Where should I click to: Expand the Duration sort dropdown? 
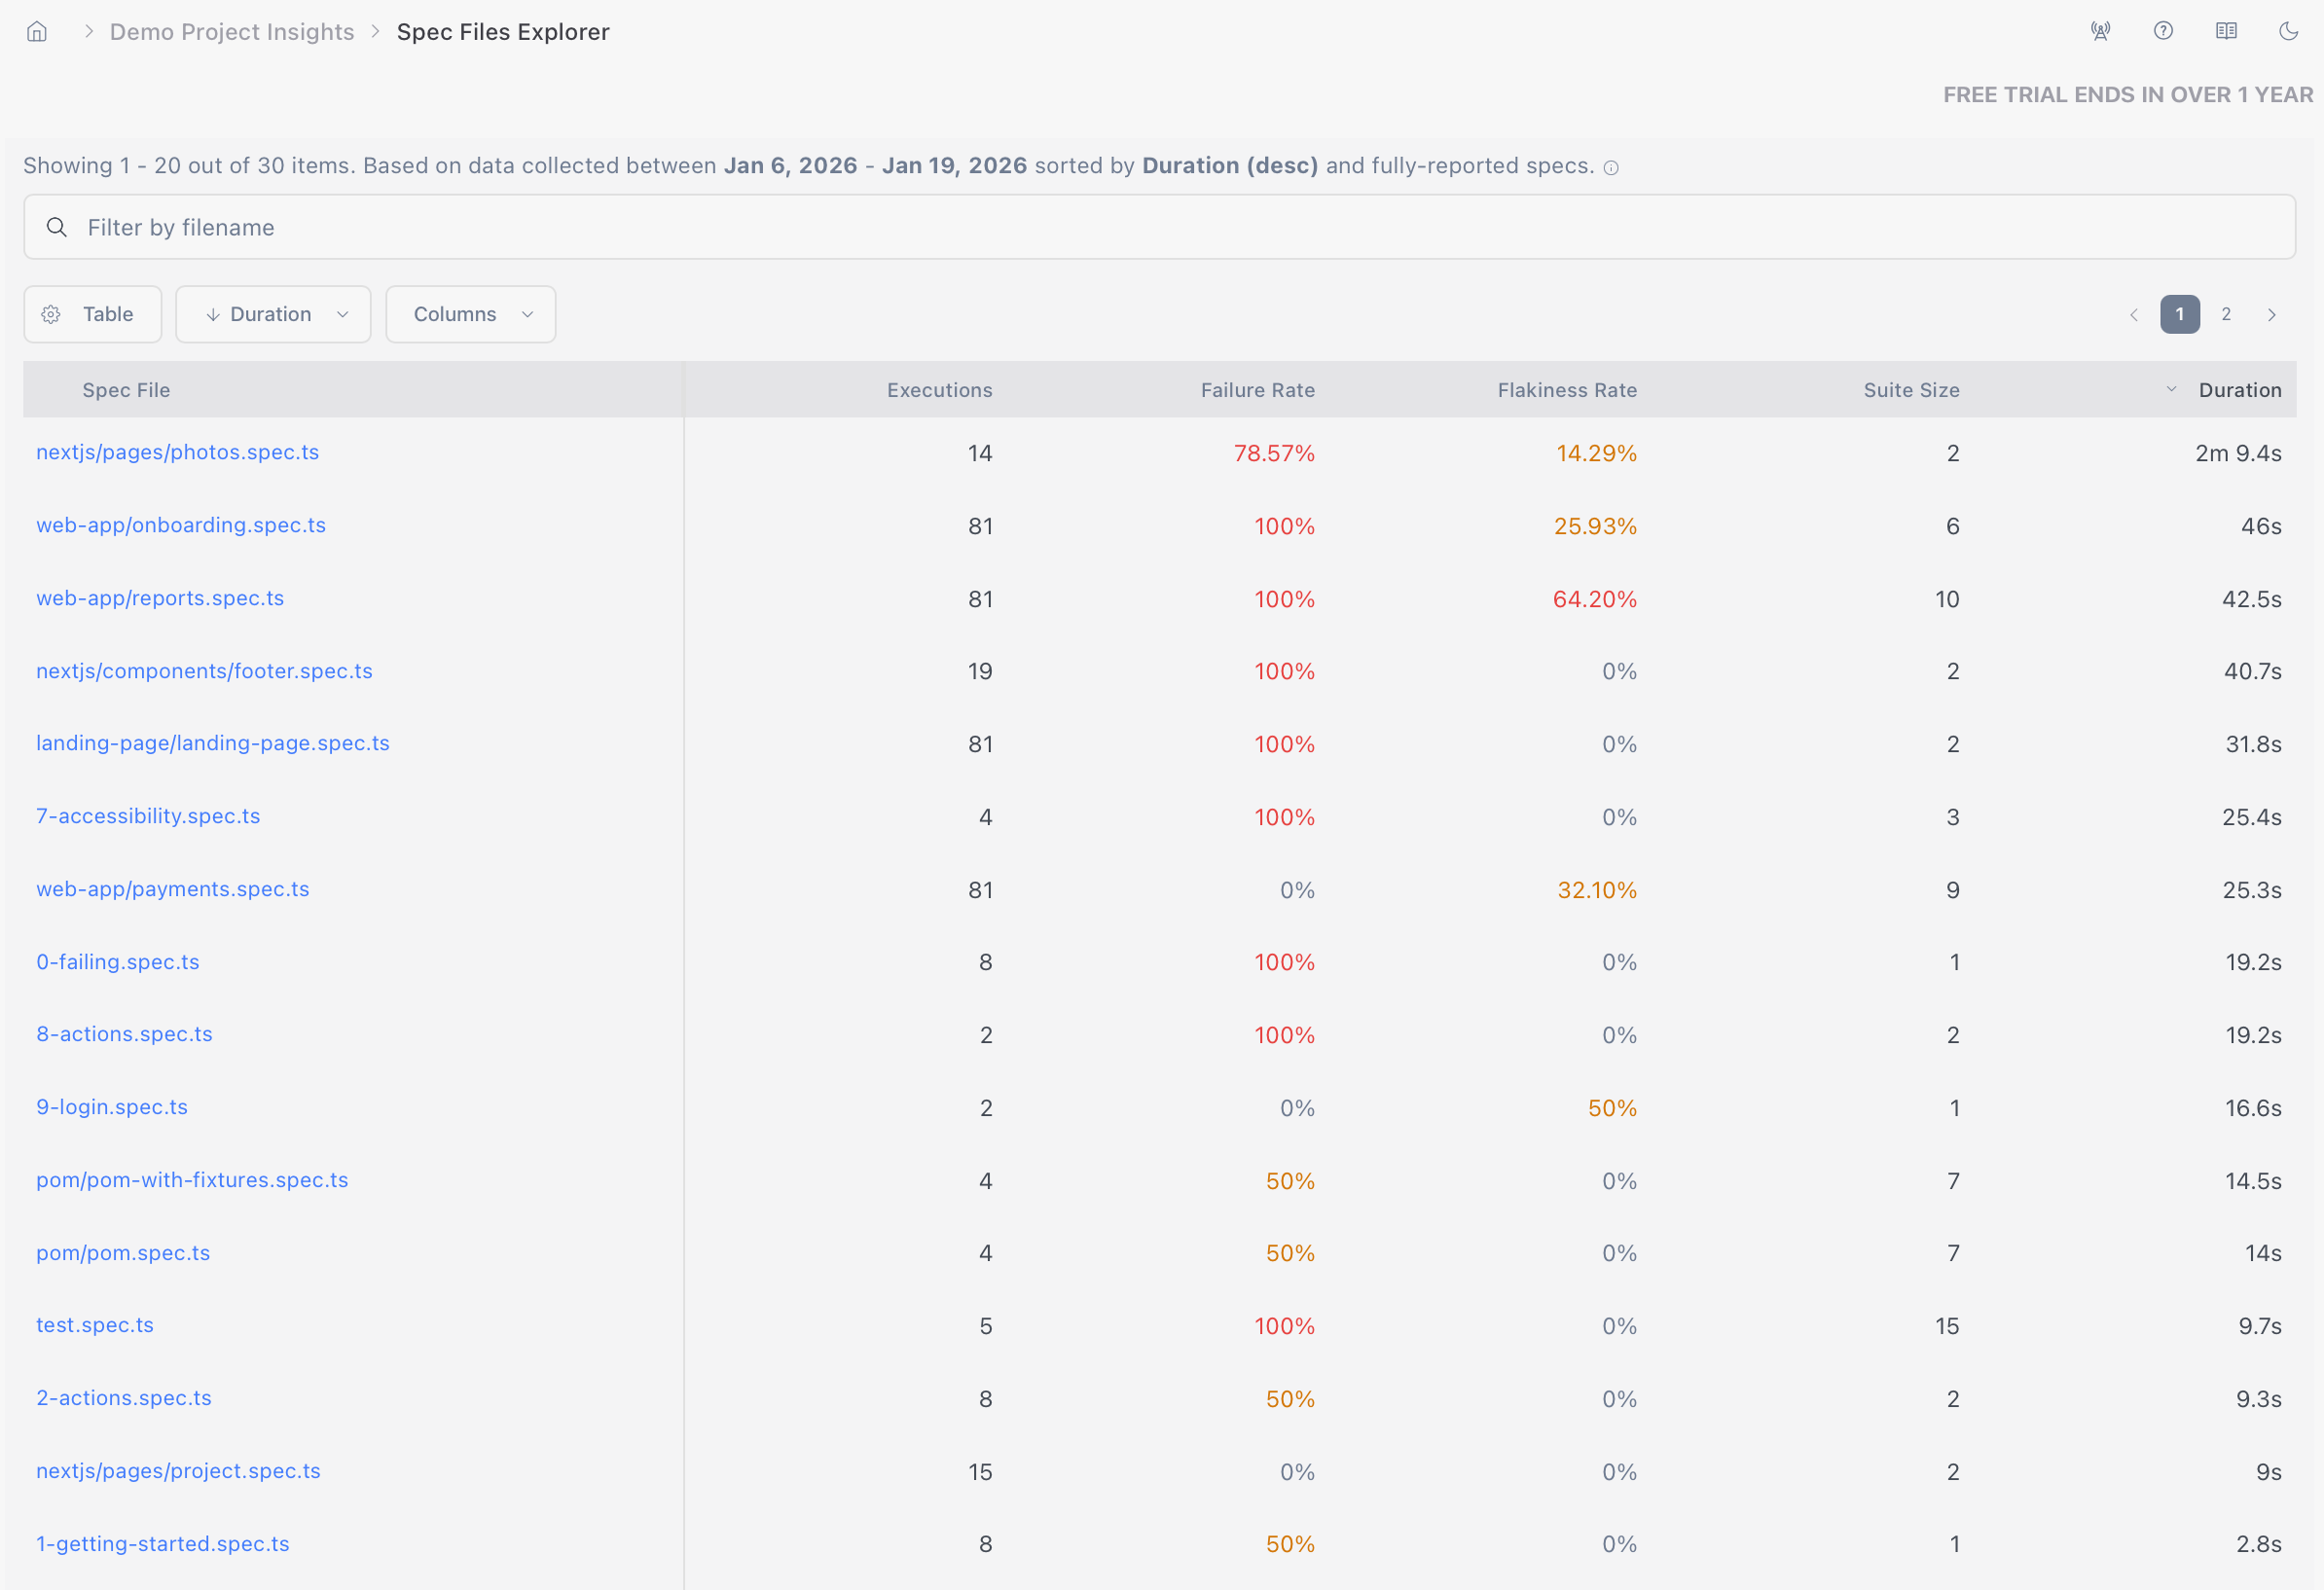(x=273, y=314)
